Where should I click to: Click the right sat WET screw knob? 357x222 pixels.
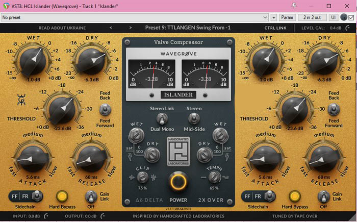click(x=220, y=135)
